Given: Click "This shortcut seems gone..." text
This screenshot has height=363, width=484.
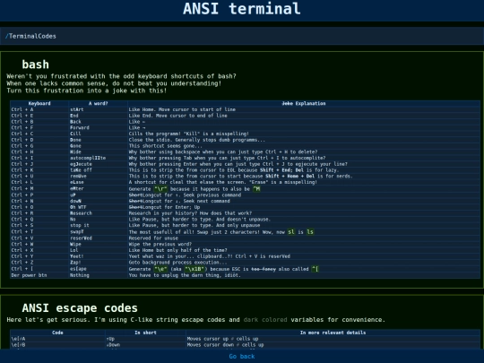Looking at the screenshot, I should point(166,146).
